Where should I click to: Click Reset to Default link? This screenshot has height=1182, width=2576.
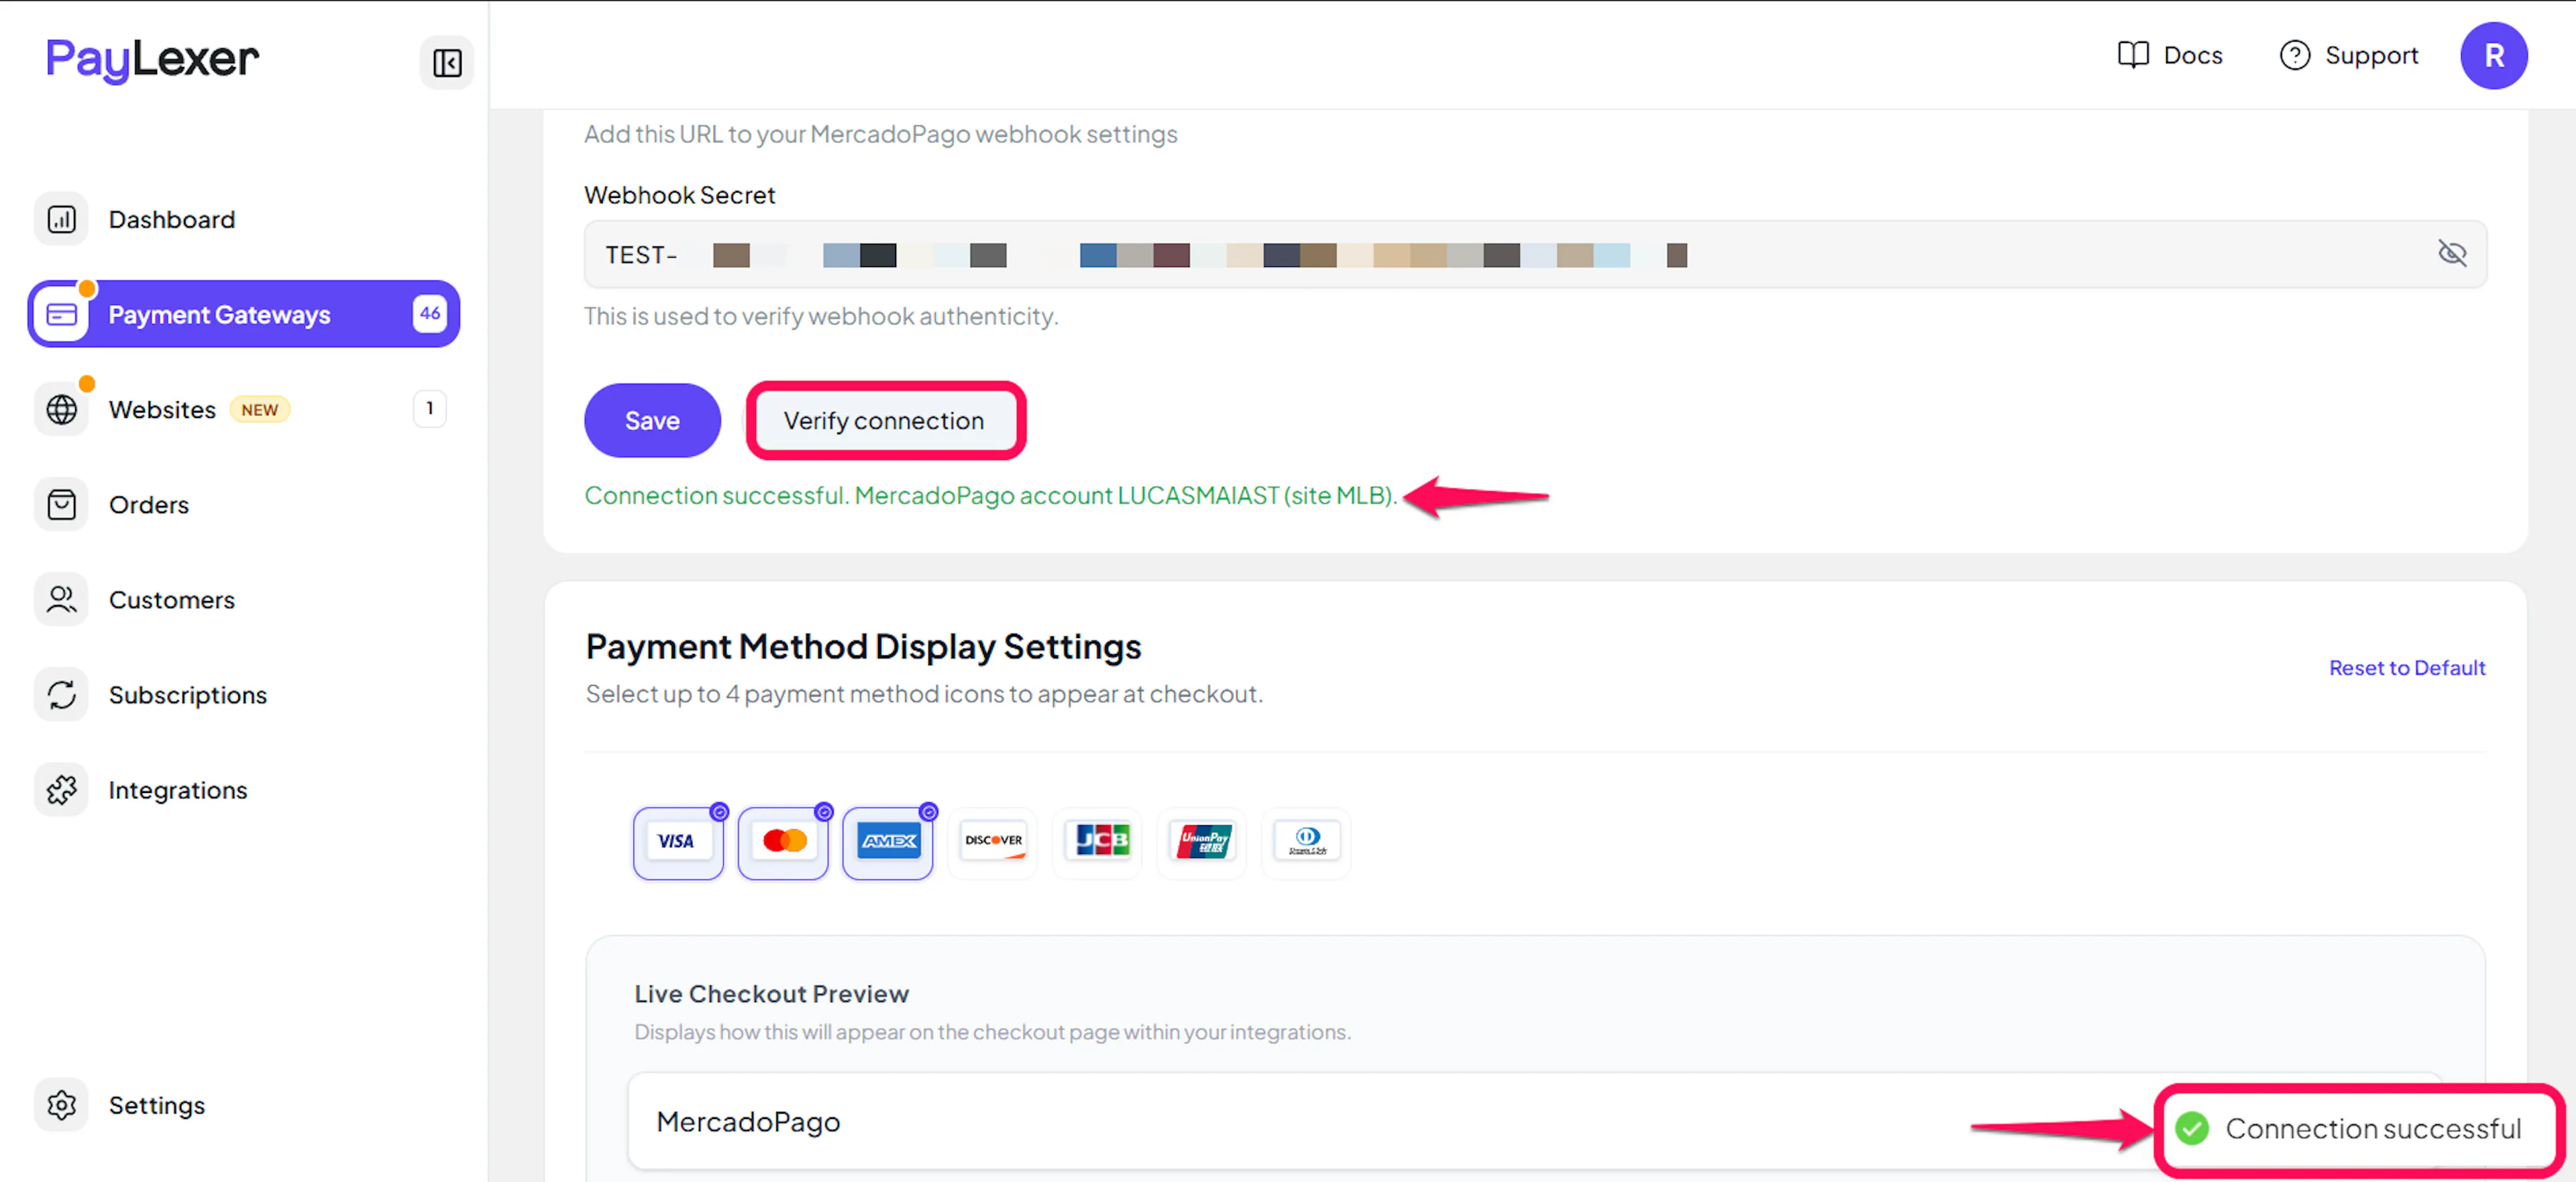2407,667
